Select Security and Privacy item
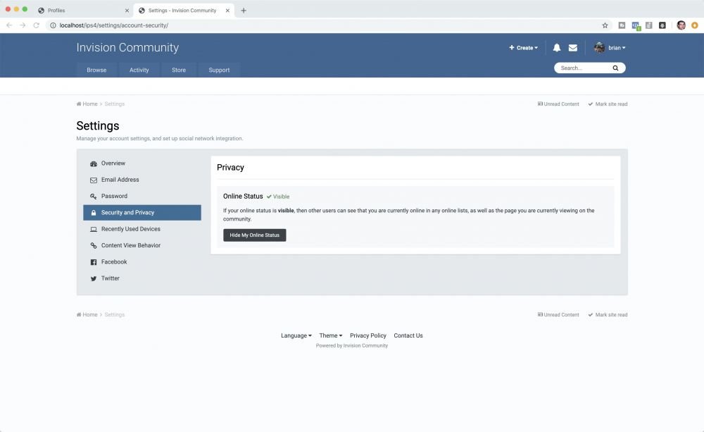 pos(142,213)
